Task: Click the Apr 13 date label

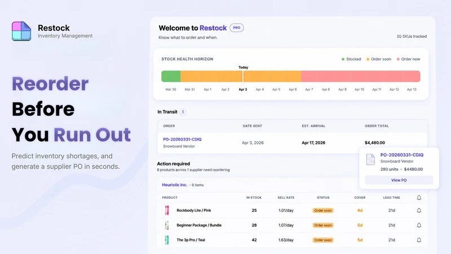Action: click(412, 90)
